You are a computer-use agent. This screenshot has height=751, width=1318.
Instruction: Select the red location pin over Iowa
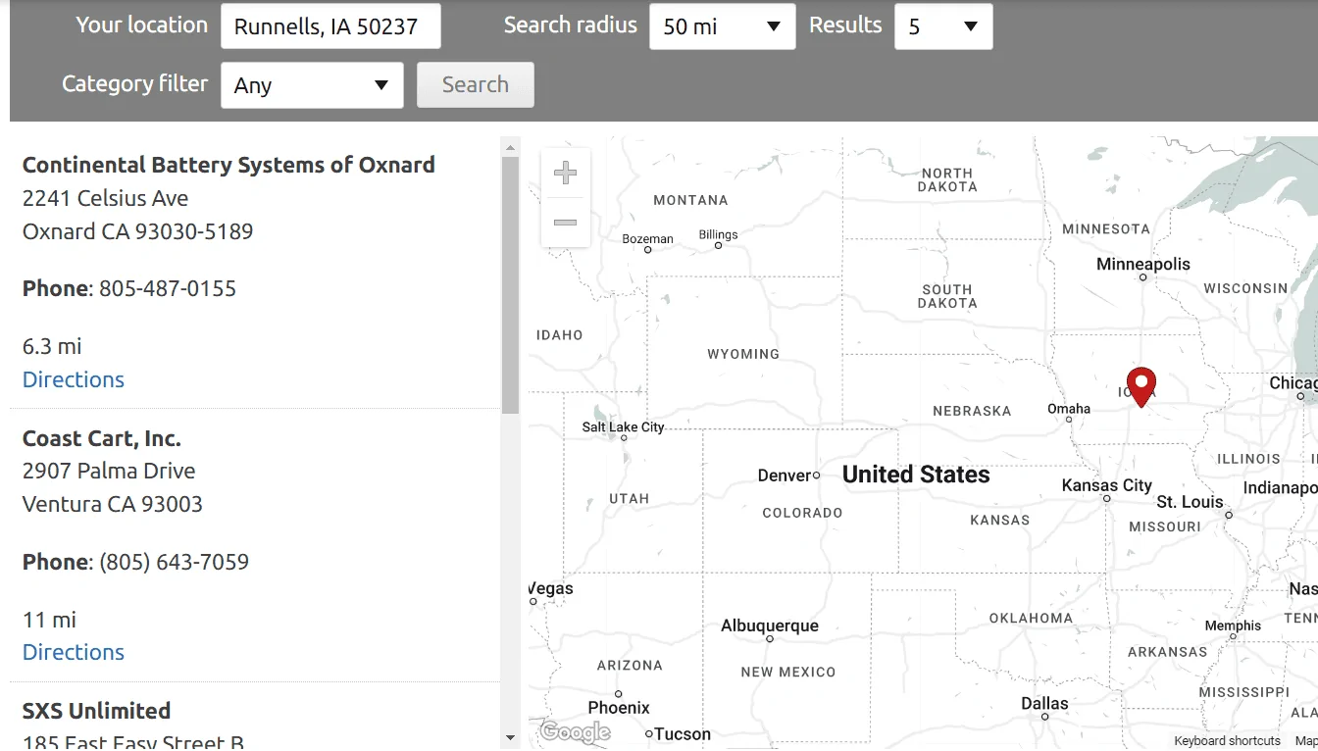click(1141, 387)
